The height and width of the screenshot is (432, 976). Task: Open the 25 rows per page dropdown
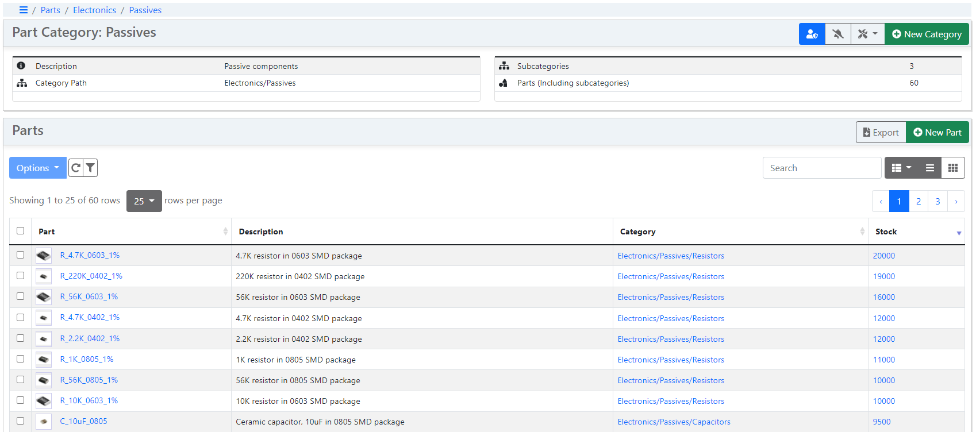[144, 201]
